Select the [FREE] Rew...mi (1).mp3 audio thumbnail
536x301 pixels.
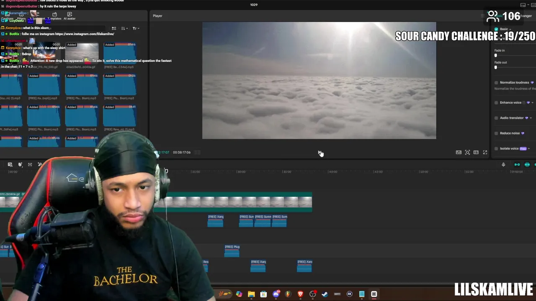[119, 115]
